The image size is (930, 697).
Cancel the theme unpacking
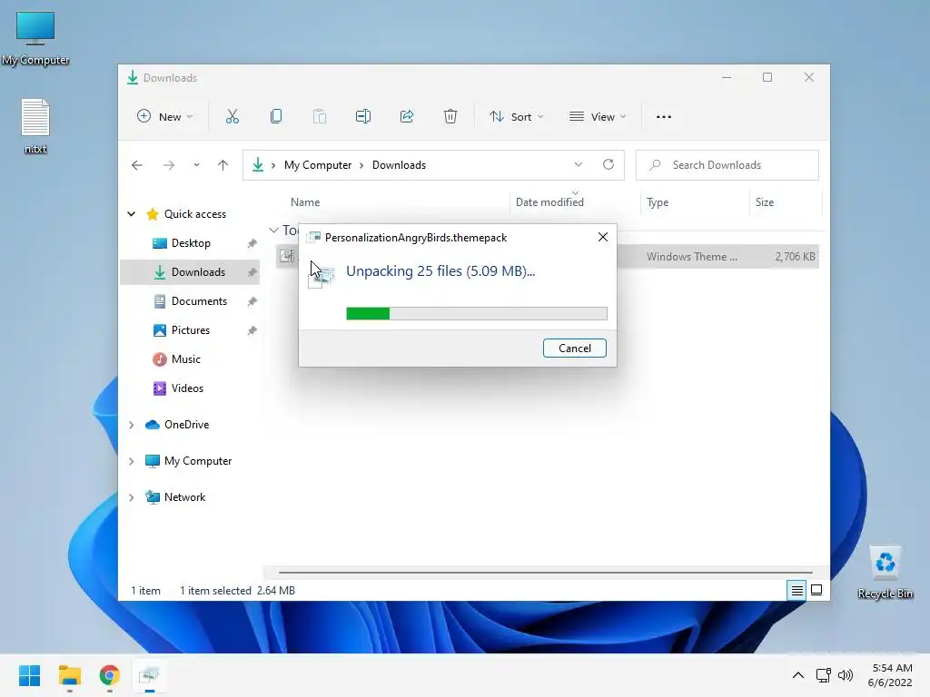pos(575,348)
